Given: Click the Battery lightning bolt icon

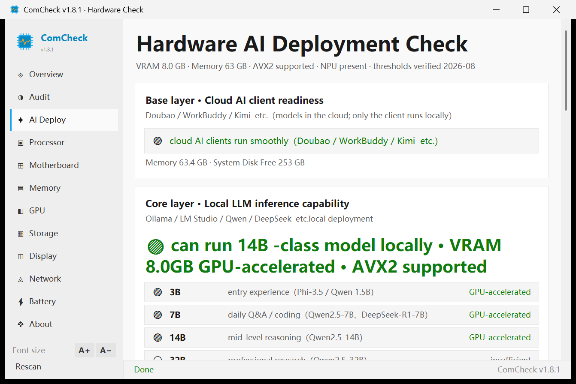Looking at the screenshot, I should [x=21, y=302].
